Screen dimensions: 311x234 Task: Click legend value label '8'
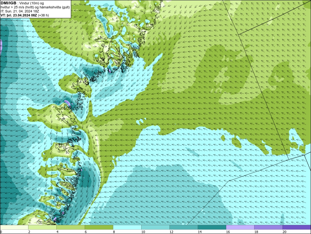click(114, 232)
